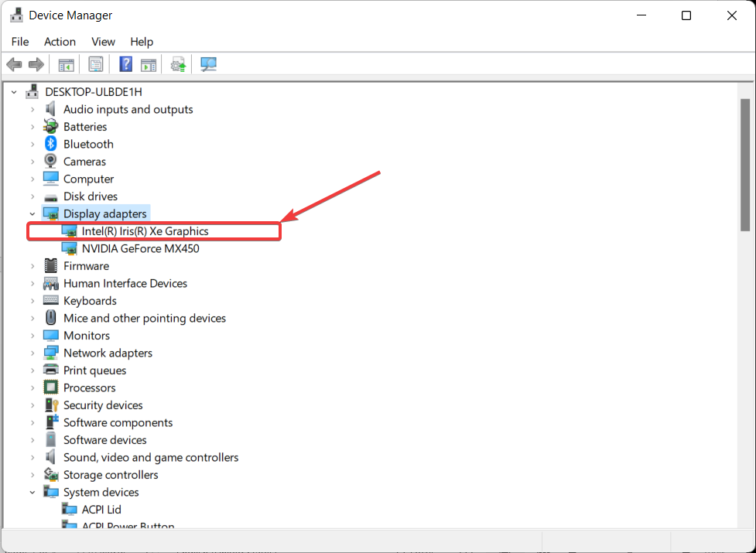Open the Help menu
The image size is (756, 553).
(x=142, y=42)
